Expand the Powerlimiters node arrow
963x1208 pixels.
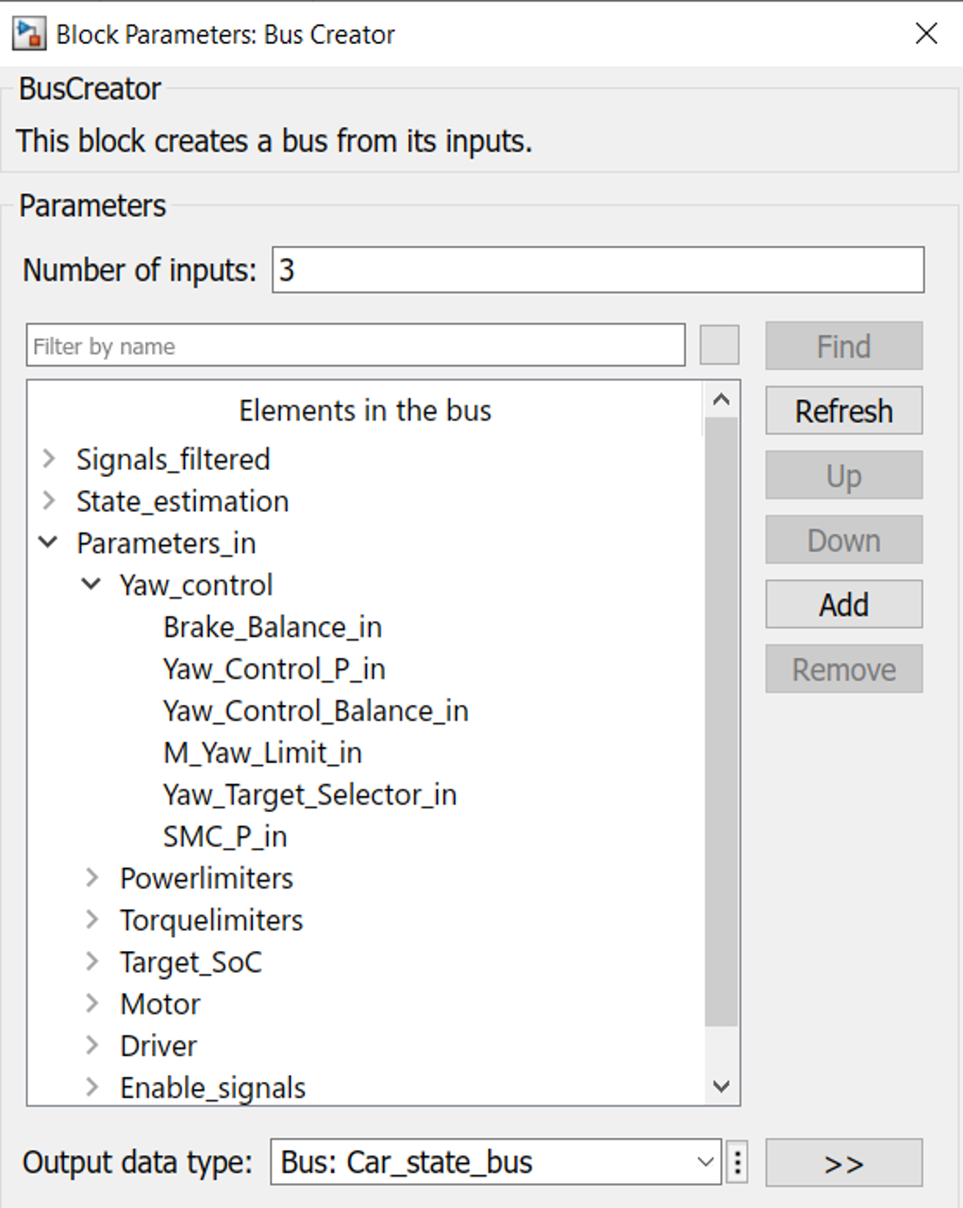(x=92, y=878)
